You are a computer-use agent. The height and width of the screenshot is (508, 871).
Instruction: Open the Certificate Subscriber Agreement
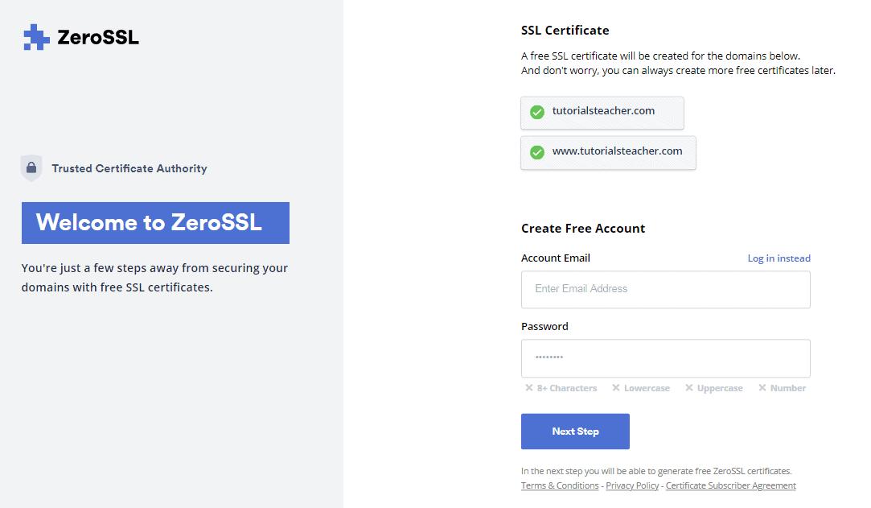[x=730, y=485]
